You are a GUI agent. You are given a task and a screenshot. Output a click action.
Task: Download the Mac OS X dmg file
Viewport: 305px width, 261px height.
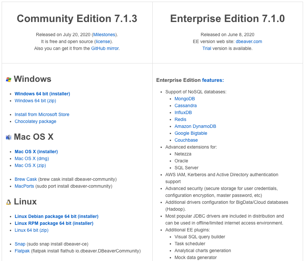click(x=32, y=158)
